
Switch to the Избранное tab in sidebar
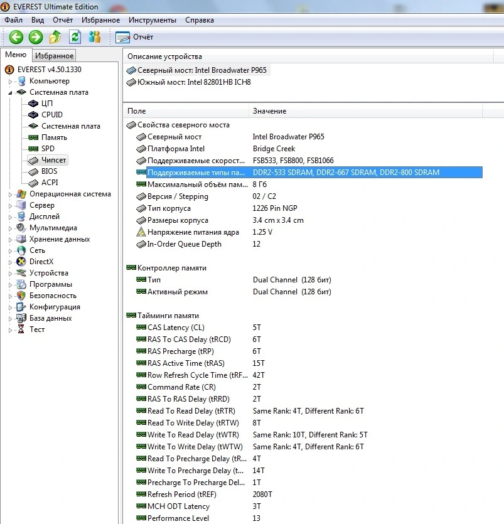tap(54, 55)
